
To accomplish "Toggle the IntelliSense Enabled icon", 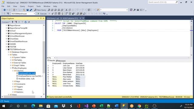I will (x=62, y=14).
